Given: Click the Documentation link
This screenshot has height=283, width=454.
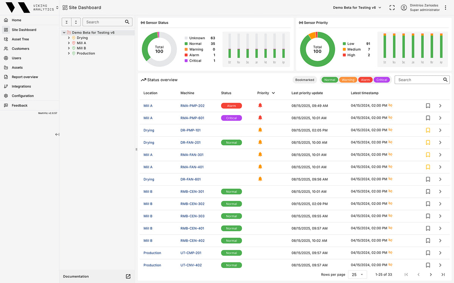Looking at the screenshot, I should [76, 277].
